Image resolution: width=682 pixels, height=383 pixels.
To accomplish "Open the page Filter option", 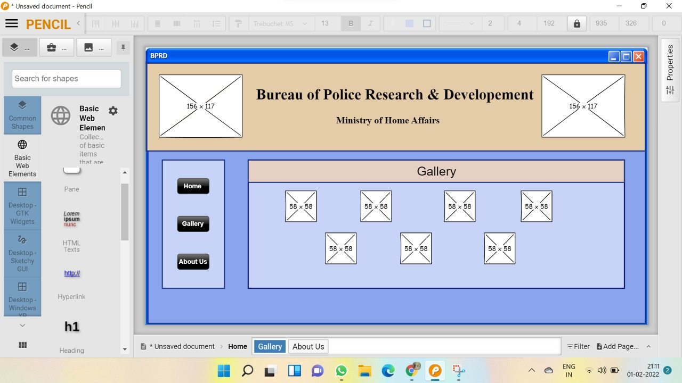I will [578, 346].
